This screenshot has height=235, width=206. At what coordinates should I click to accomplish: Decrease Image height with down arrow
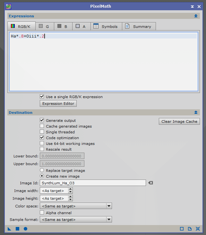click(70, 200)
